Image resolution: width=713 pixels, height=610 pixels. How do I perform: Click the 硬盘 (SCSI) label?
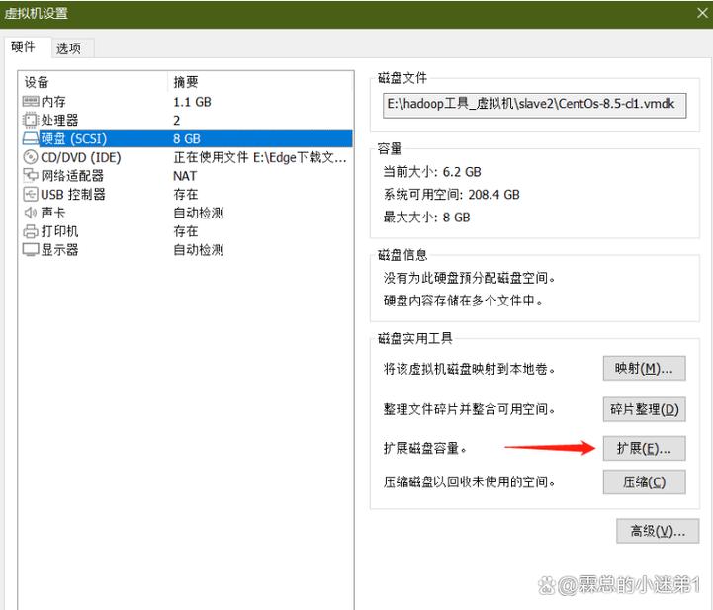point(73,138)
